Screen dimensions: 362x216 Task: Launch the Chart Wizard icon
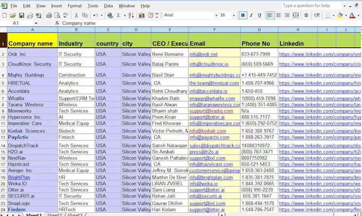pos(142,15)
